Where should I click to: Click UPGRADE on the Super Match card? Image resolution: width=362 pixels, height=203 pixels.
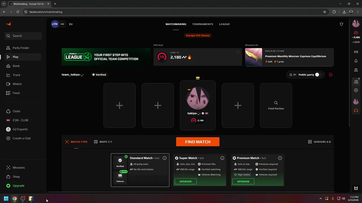click(x=186, y=181)
